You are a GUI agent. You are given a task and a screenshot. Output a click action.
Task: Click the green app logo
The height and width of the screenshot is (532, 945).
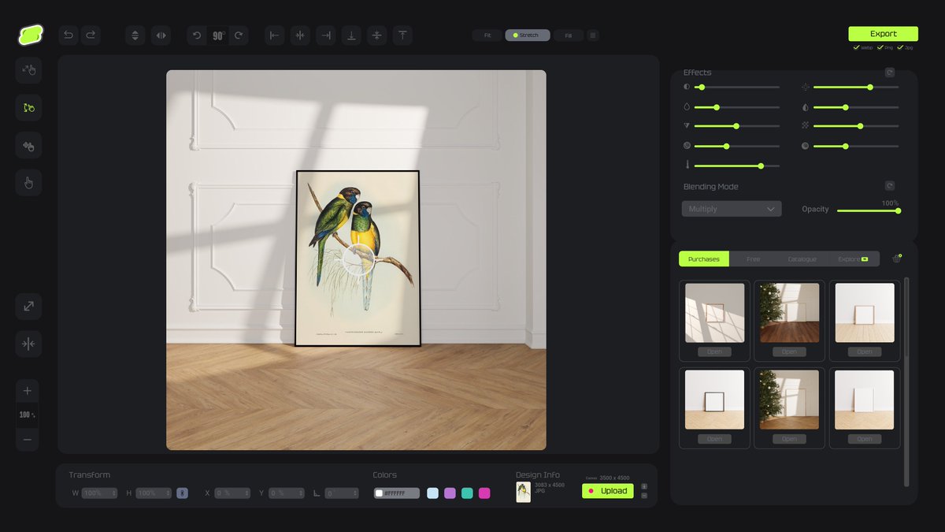tap(31, 35)
